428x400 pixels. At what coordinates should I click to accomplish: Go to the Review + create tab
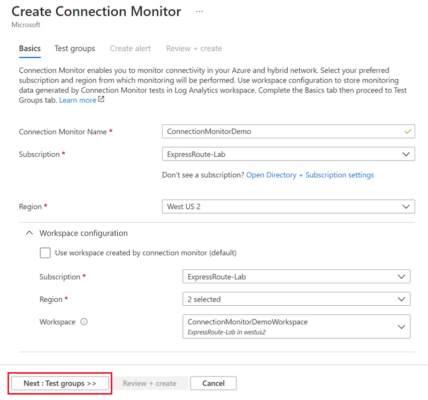(x=194, y=49)
